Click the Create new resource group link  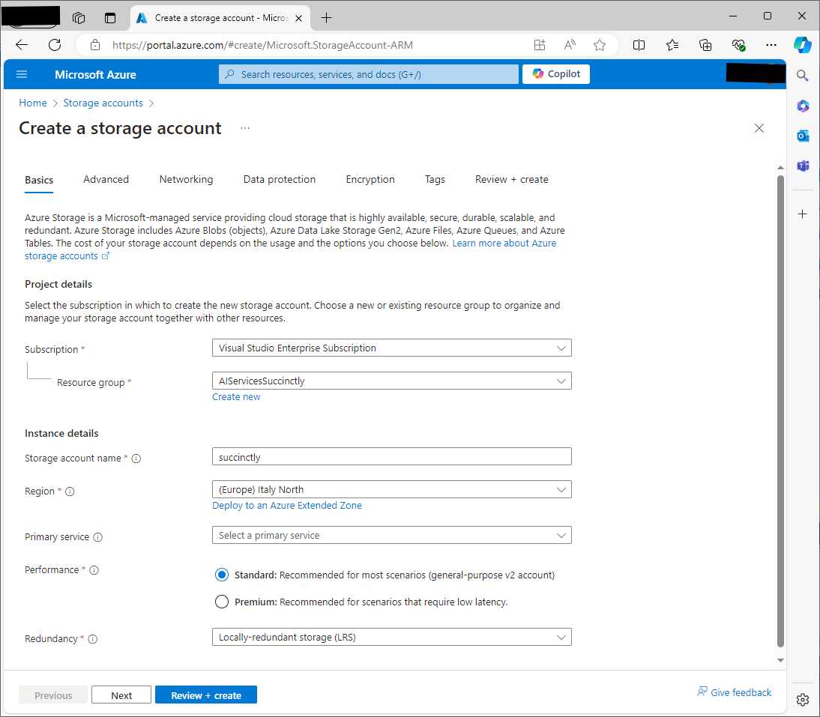(x=236, y=396)
